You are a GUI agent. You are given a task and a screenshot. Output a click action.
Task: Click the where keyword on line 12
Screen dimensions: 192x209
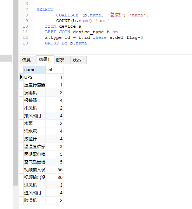100,37
